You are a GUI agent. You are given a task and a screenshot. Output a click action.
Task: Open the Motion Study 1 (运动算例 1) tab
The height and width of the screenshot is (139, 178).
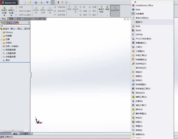[x=25, y=134]
